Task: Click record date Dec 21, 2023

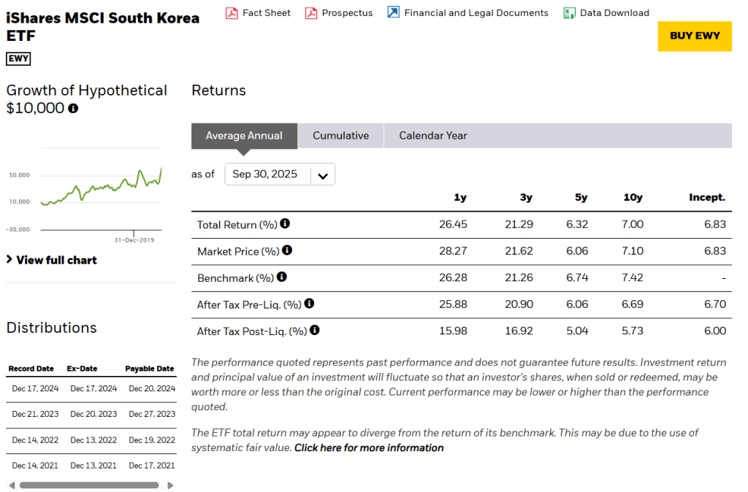Action: point(35,415)
